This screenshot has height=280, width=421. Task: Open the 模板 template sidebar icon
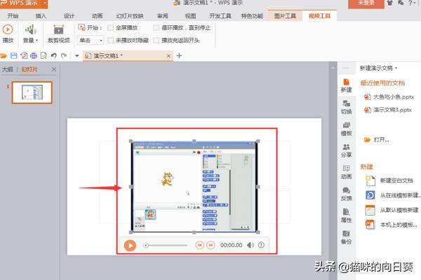pyautogui.click(x=346, y=129)
